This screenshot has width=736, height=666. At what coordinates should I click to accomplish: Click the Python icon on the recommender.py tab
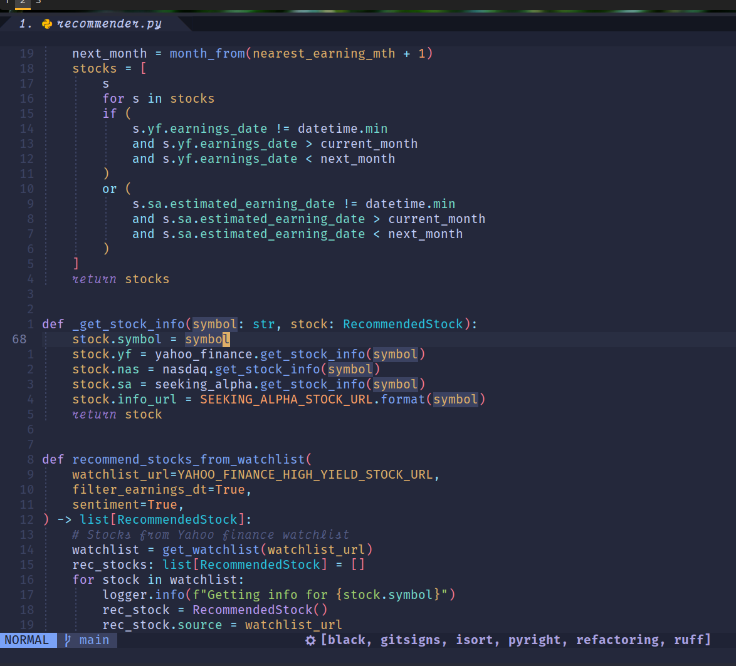pyautogui.click(x=46, y=23)
